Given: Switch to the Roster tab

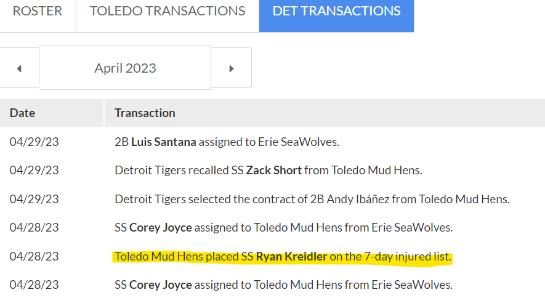Looking at the screenshot, I should [38, 11].
